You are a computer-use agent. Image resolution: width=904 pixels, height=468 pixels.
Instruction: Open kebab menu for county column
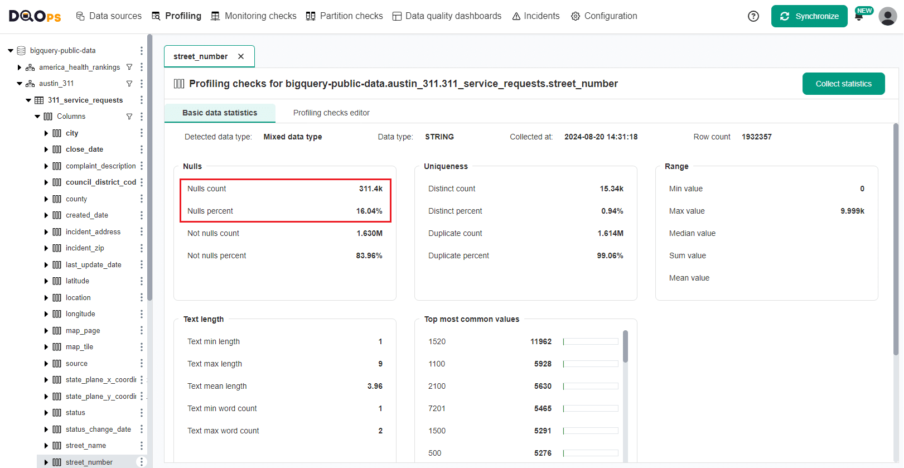(141, 199)
